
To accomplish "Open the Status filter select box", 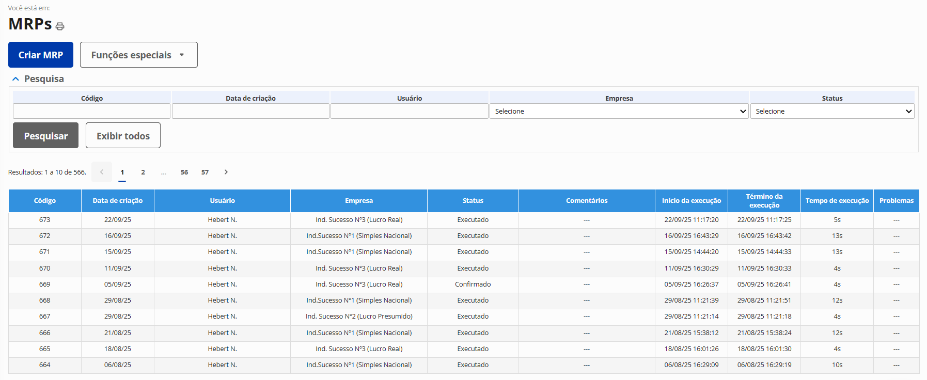I will (x=831, y=111).
